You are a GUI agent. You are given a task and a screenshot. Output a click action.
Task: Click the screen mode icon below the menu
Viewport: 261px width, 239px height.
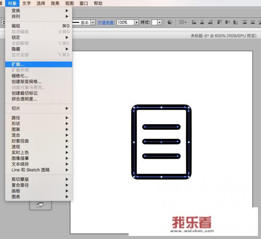(x=40, y=205)
